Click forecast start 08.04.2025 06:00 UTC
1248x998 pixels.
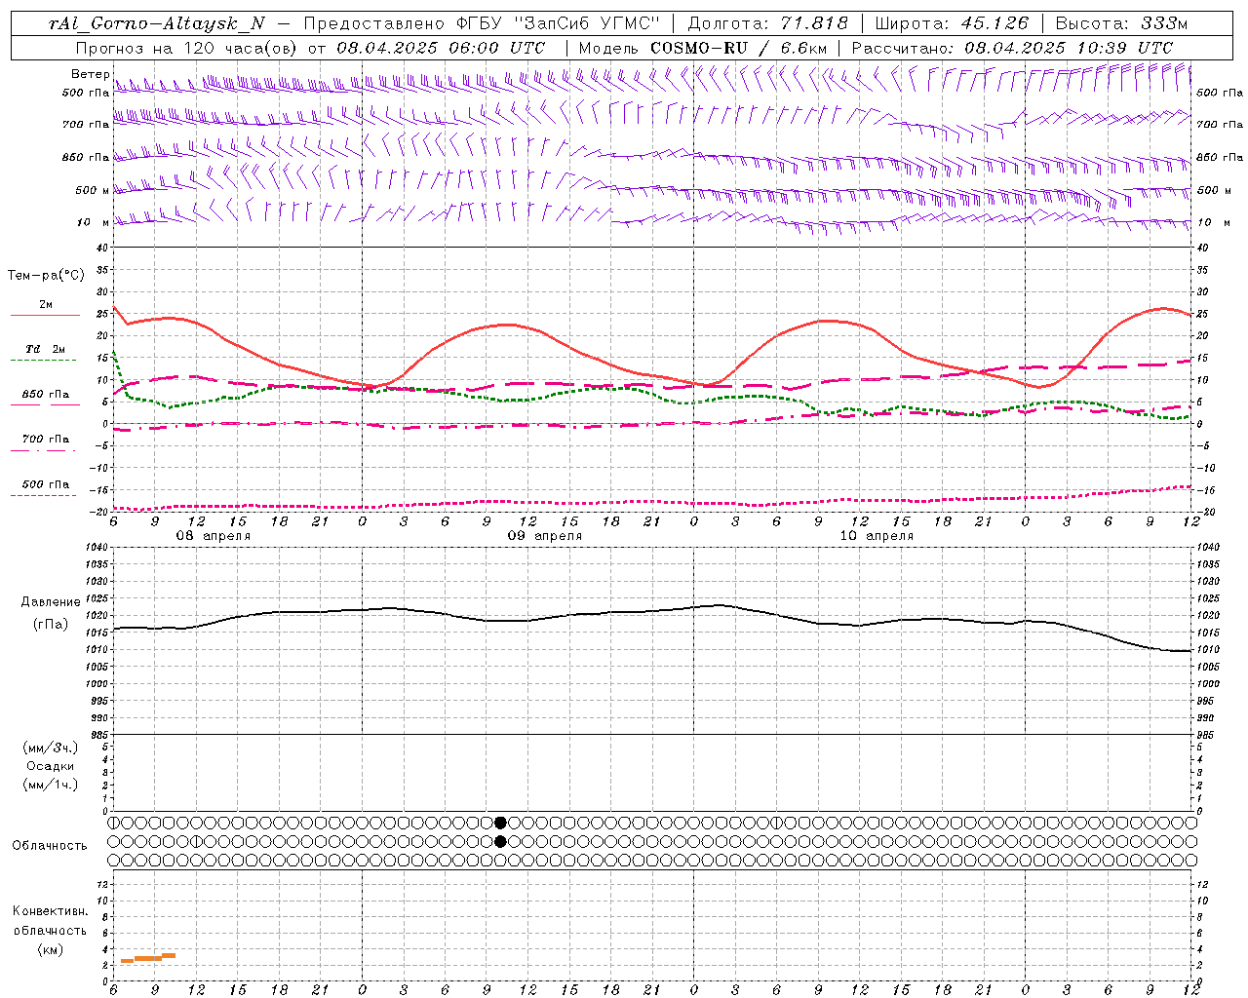tap(441, 48)
